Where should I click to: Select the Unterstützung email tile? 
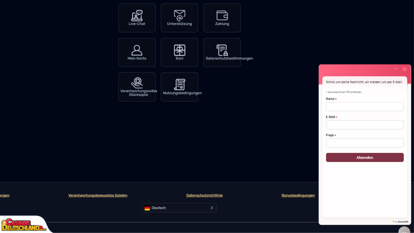point(179,18)
